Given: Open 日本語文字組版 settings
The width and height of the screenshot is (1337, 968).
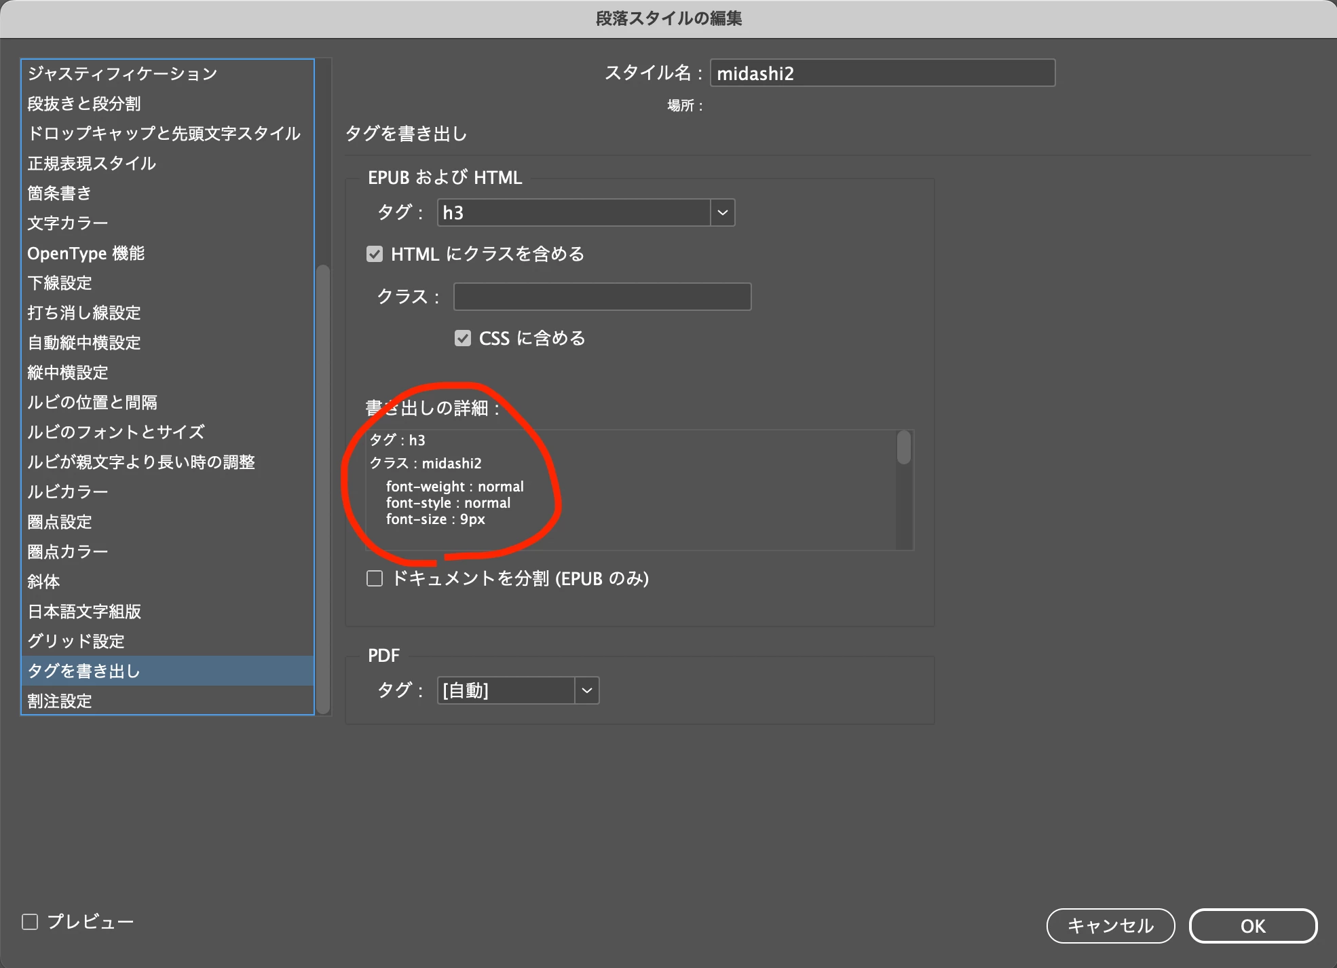Looking at the screenshot, I should pyautogui.click(x=84, y=612).
